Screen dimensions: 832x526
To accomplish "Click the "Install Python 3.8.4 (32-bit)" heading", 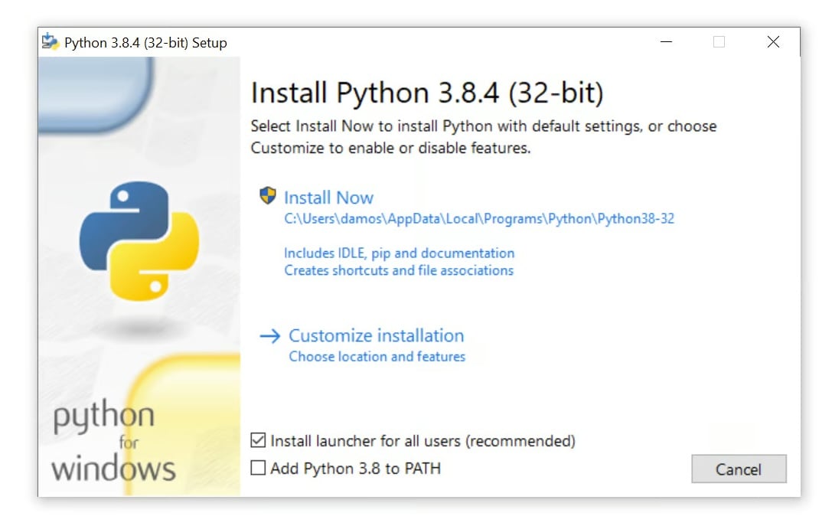I will (x=427, y=93).
